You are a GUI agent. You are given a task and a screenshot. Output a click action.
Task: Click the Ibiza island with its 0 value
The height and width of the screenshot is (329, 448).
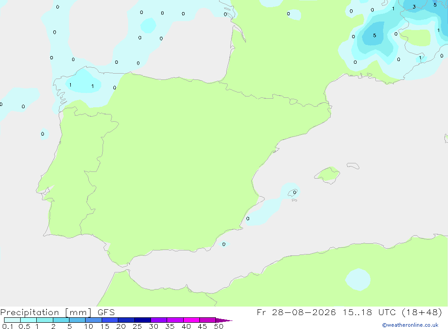click(x=293, y=193)
